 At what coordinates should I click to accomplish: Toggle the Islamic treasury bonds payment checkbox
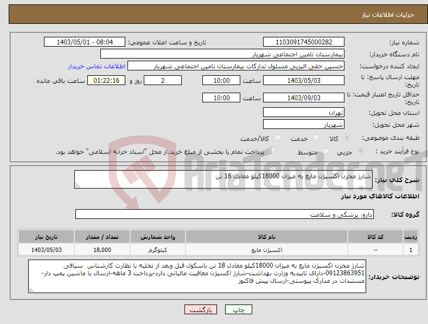pos(272,150)
